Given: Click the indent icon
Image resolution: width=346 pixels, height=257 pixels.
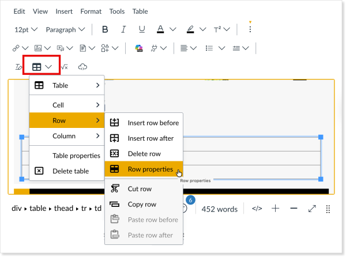Looking at the screenshot, I should point(236,48).
